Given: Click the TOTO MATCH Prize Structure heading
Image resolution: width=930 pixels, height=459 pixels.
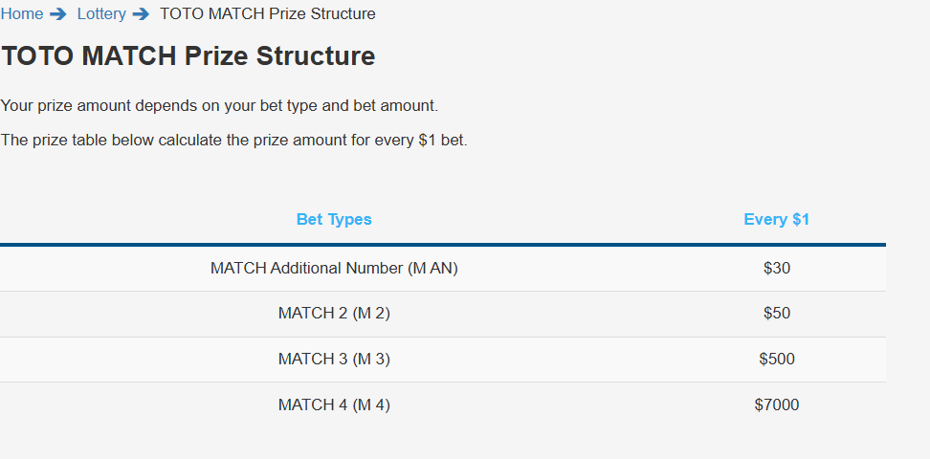Looking at the screenshot, I should [188, 55].
